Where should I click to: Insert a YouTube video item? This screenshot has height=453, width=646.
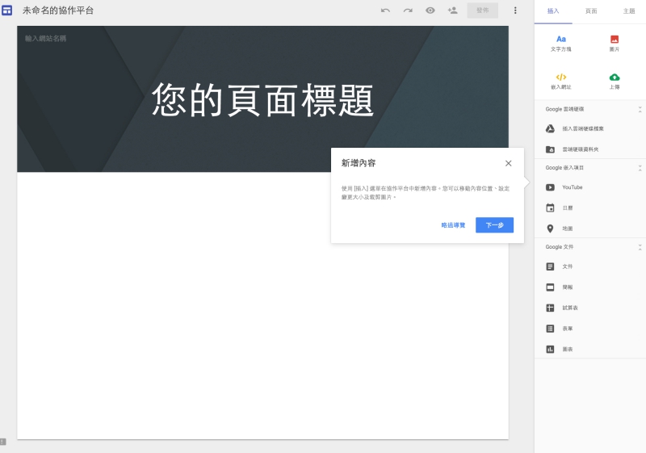click(572, 187)
